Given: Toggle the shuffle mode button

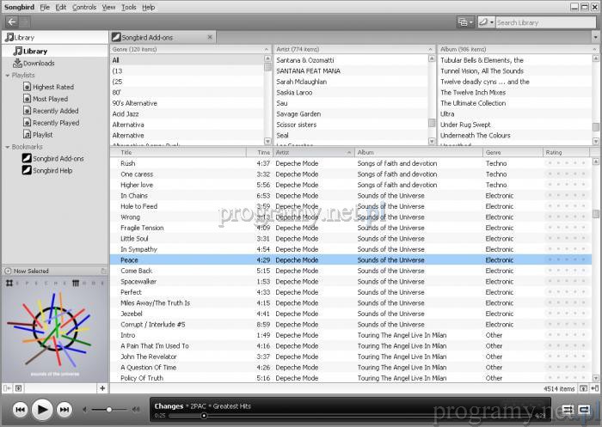Looking at the screenshot, I should click(567, 409).
